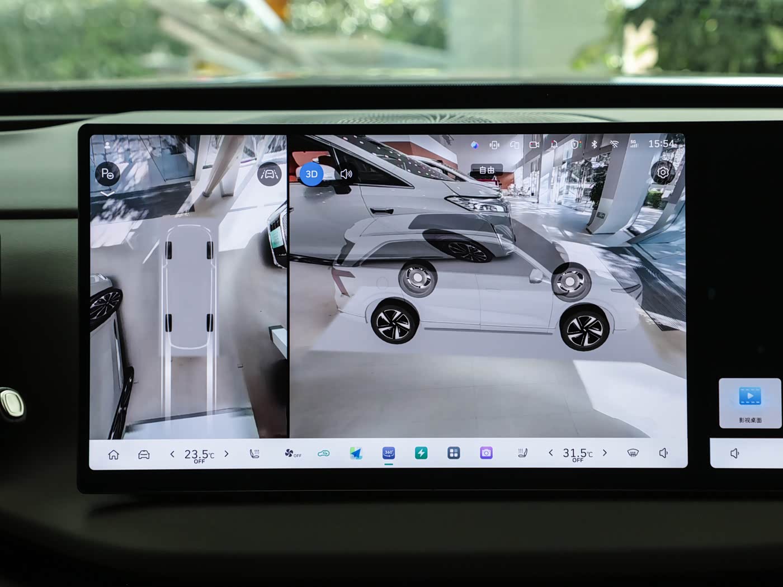Open the app grid launcher
Image resolution: width=783 pixels, height=587 pixels.
coord(454,453)
